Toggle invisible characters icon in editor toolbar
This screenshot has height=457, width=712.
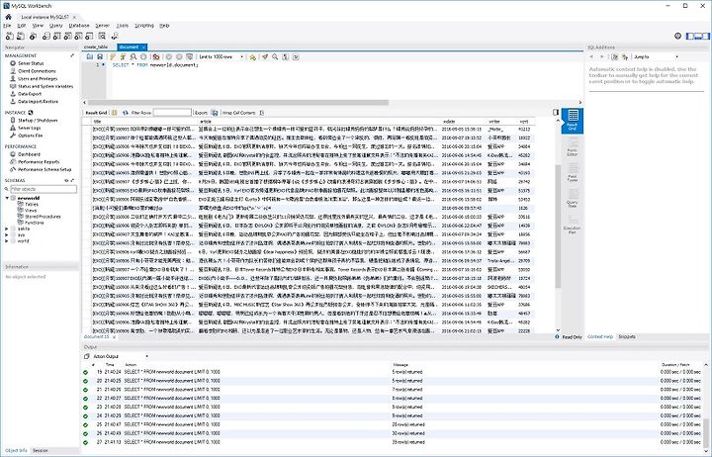coord(286,56)
